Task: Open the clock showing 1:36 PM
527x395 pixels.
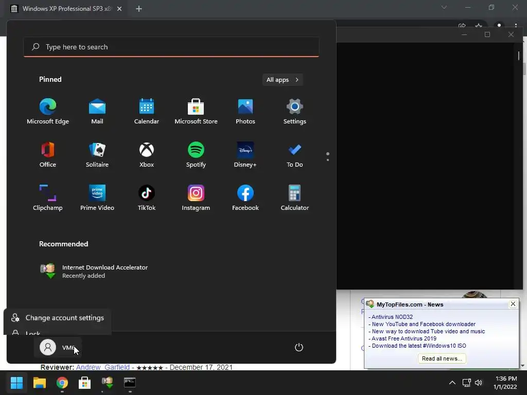Action: [505, 383]
